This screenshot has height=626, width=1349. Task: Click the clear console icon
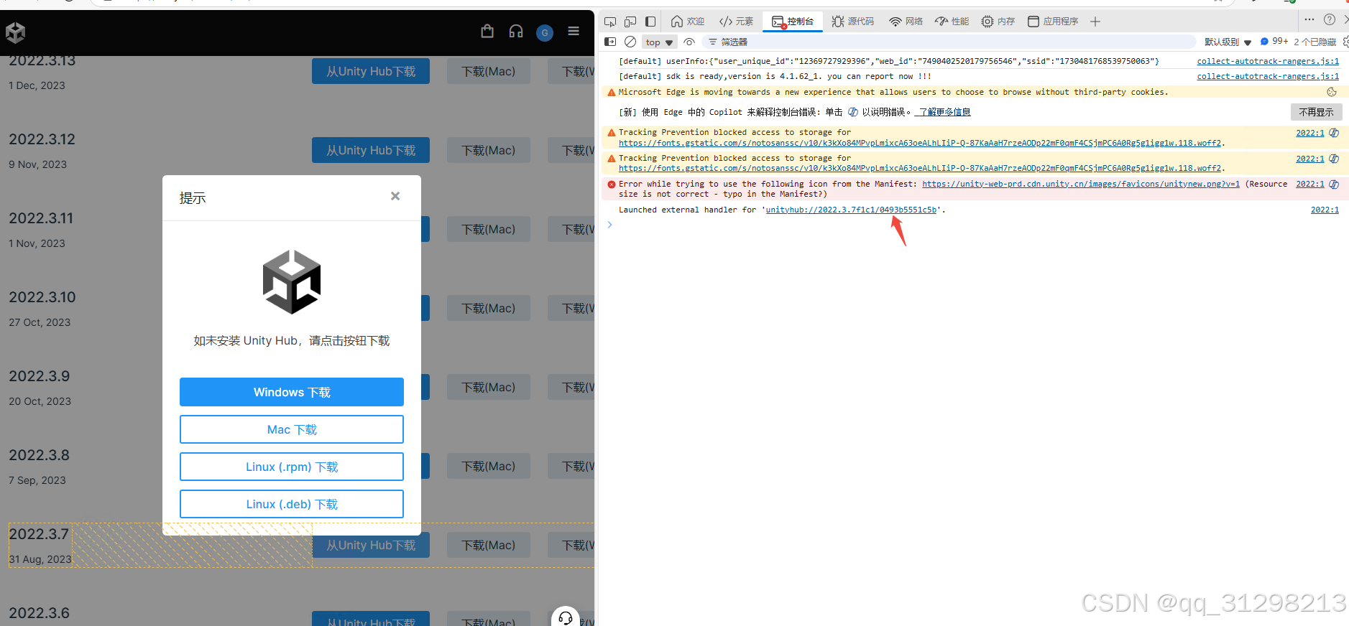pyautogui.click(x=630, y=42)
